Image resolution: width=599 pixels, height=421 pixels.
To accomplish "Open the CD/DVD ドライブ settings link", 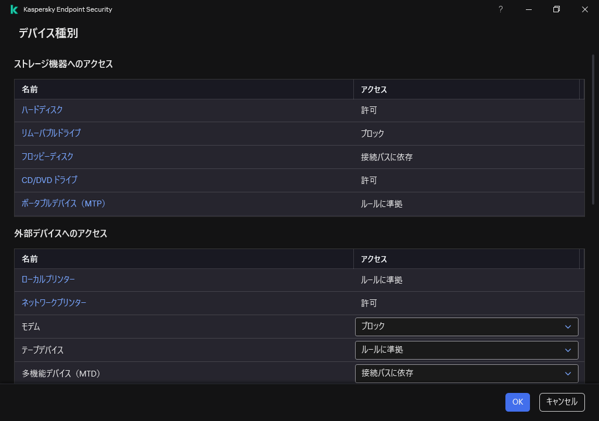I will 49,180.
